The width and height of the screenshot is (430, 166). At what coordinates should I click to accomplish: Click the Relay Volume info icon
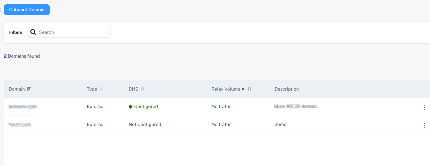tap(243, 89)
